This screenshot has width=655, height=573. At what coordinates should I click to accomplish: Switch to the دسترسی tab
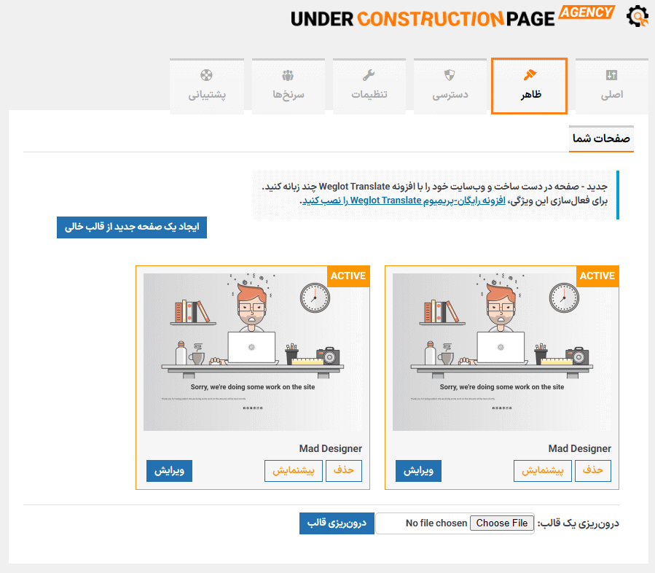click(x=450, y=87)
